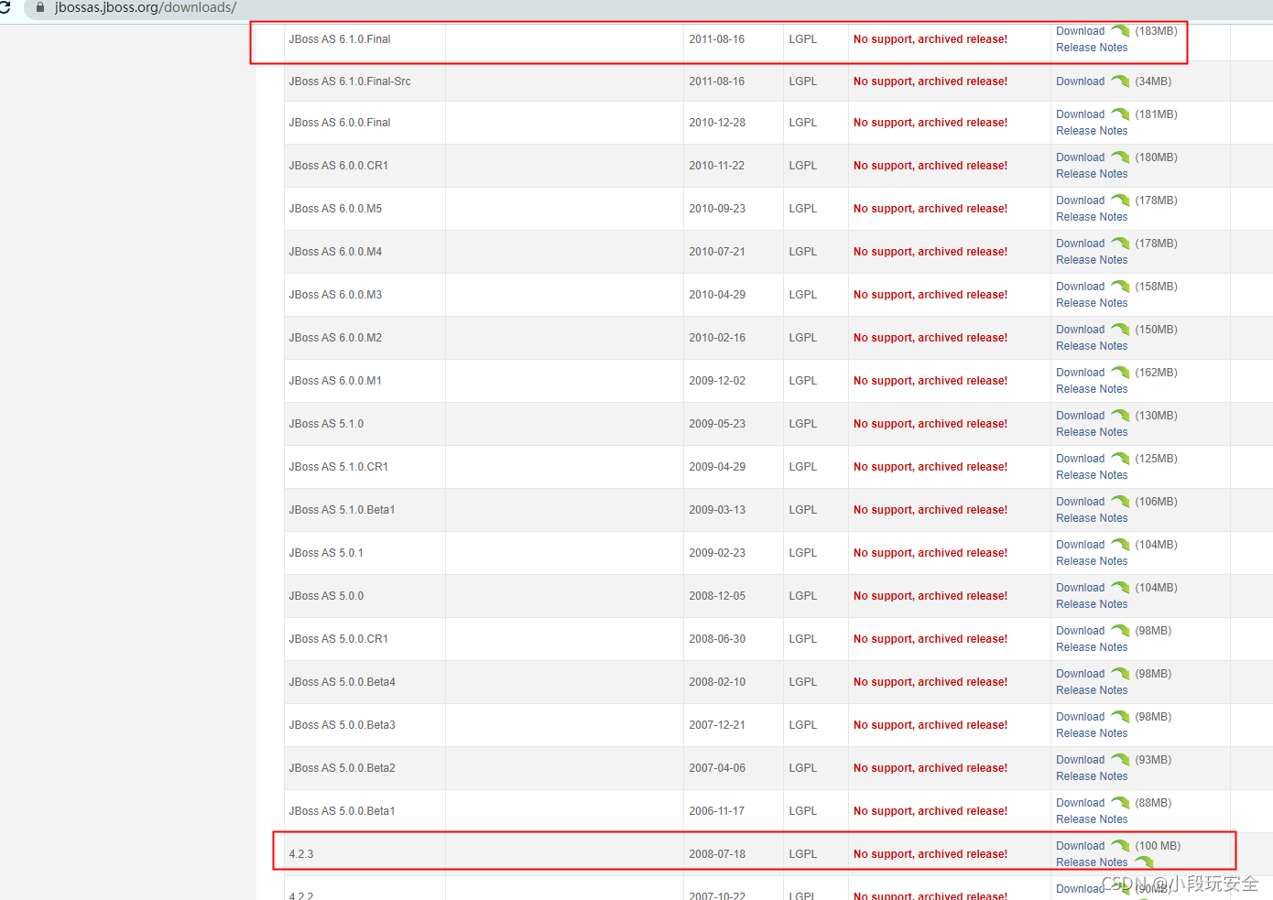Select the JBoss AS 6.1.0.Final-Src name cell
Viewport: 1273px width, 900px height.
coord(364,81)
